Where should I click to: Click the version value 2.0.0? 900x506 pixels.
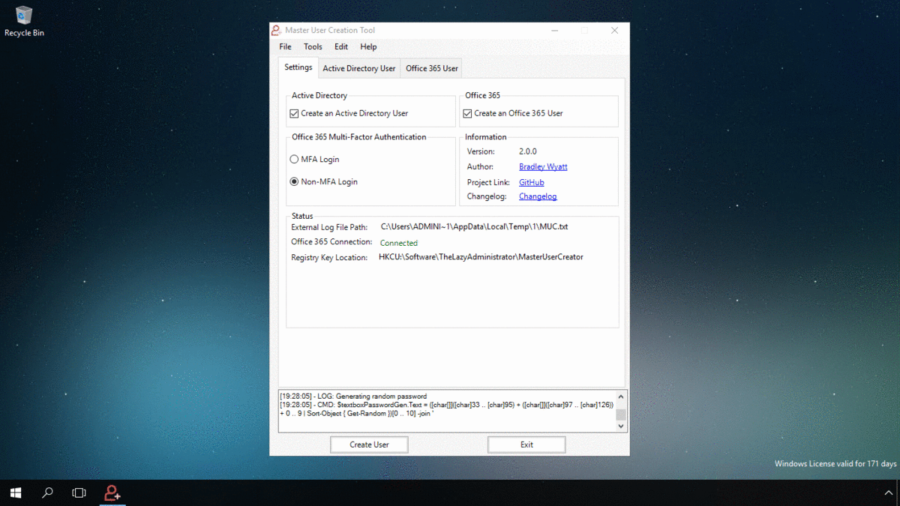[528, 151]
